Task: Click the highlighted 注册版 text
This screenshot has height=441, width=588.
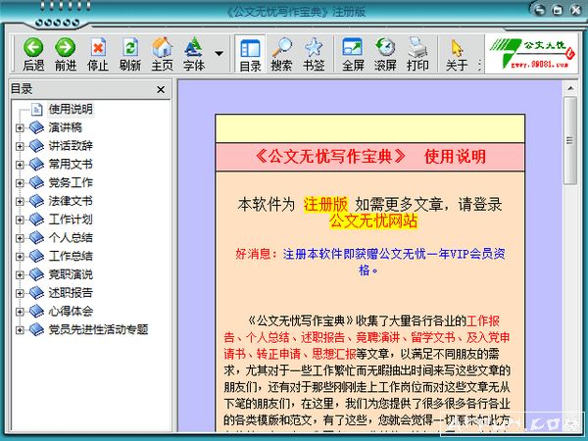Action: coord(326,205)
